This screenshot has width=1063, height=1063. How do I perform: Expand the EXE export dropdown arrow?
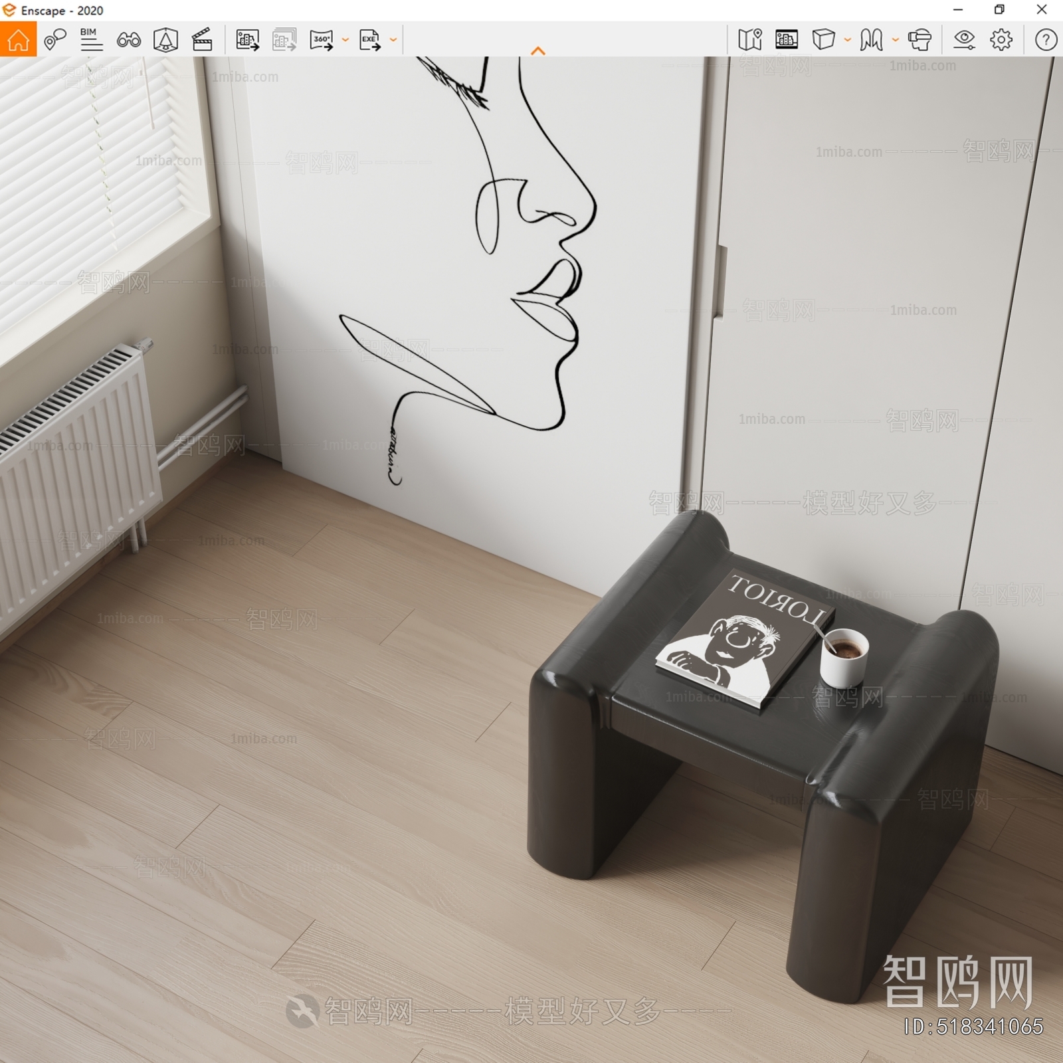pos(393,40)
